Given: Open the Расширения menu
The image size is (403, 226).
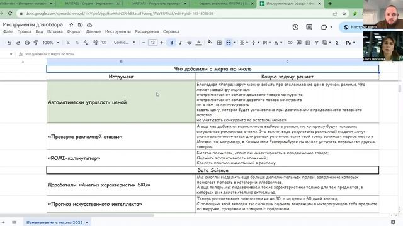Looking at the screenshot, I should tap(147, 31).
